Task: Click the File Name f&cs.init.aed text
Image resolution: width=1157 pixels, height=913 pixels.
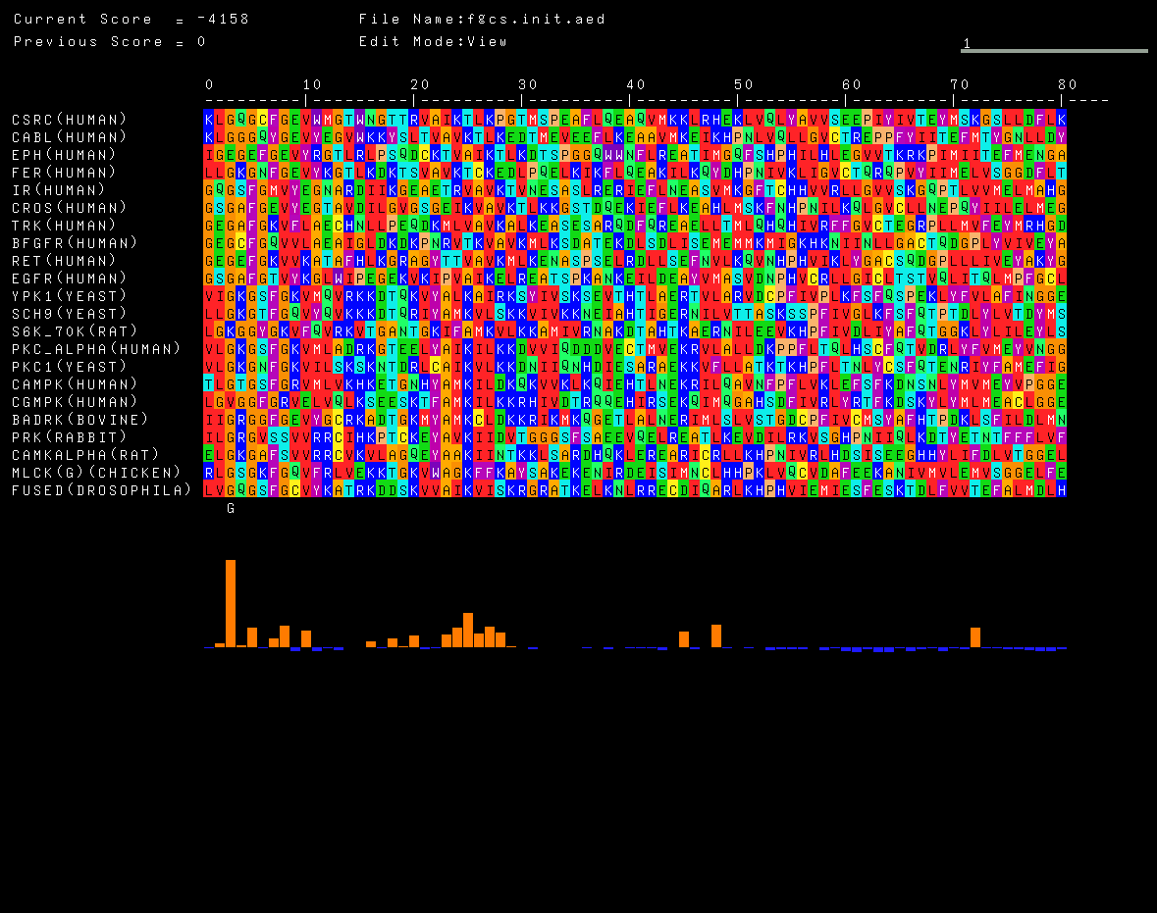Action: pos(482,20)
